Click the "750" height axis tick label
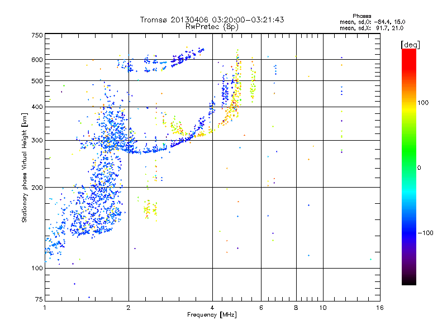Screen dimensions: 447x335 (x=37, y=35)
